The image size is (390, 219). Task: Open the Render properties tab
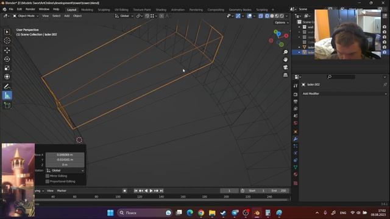tap(296, 94)
